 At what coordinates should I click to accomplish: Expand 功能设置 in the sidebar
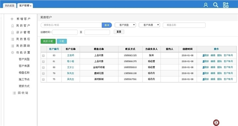(23, 52)
